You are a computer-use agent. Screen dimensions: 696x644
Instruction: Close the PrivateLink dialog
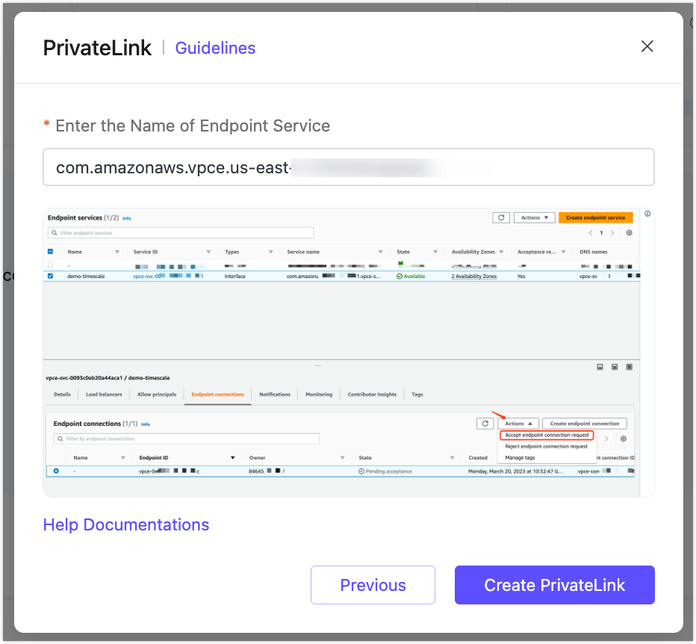pos(647,46)
